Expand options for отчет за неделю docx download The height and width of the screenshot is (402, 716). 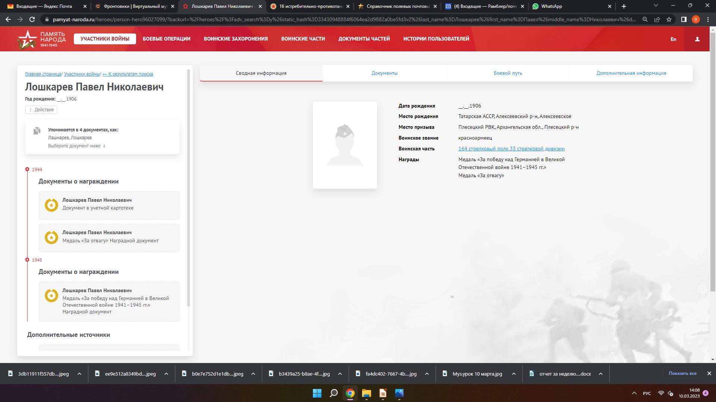[x=600, y=374]
